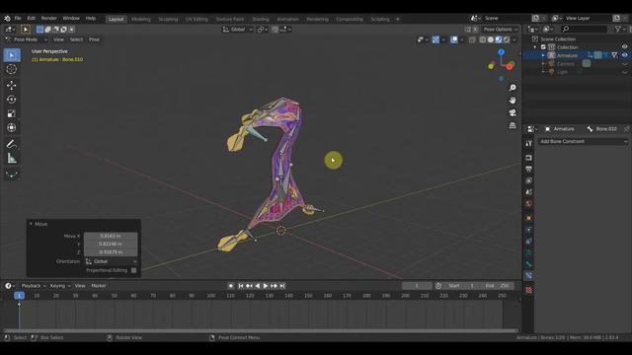Open the View Layer properties tab
632x355 pixels.
[528, 180]
